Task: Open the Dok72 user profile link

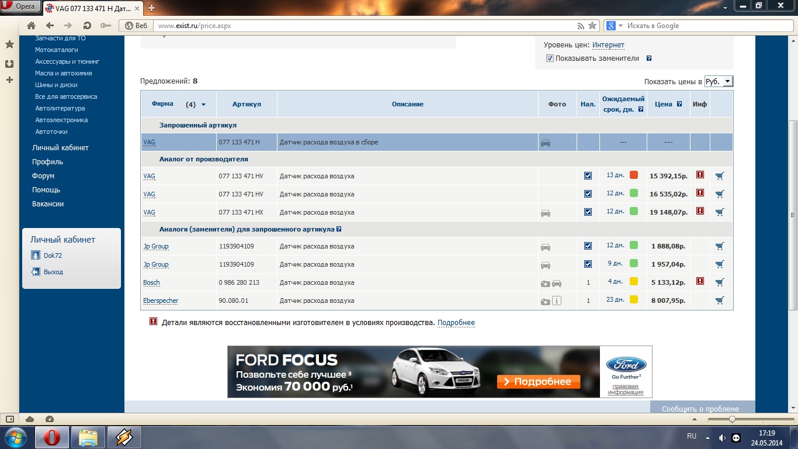Action: click(x=53, y=255)
